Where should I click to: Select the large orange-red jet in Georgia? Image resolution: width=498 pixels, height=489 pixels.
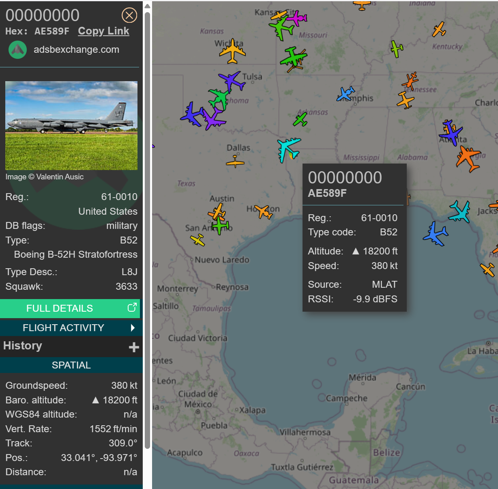point(468,158)
